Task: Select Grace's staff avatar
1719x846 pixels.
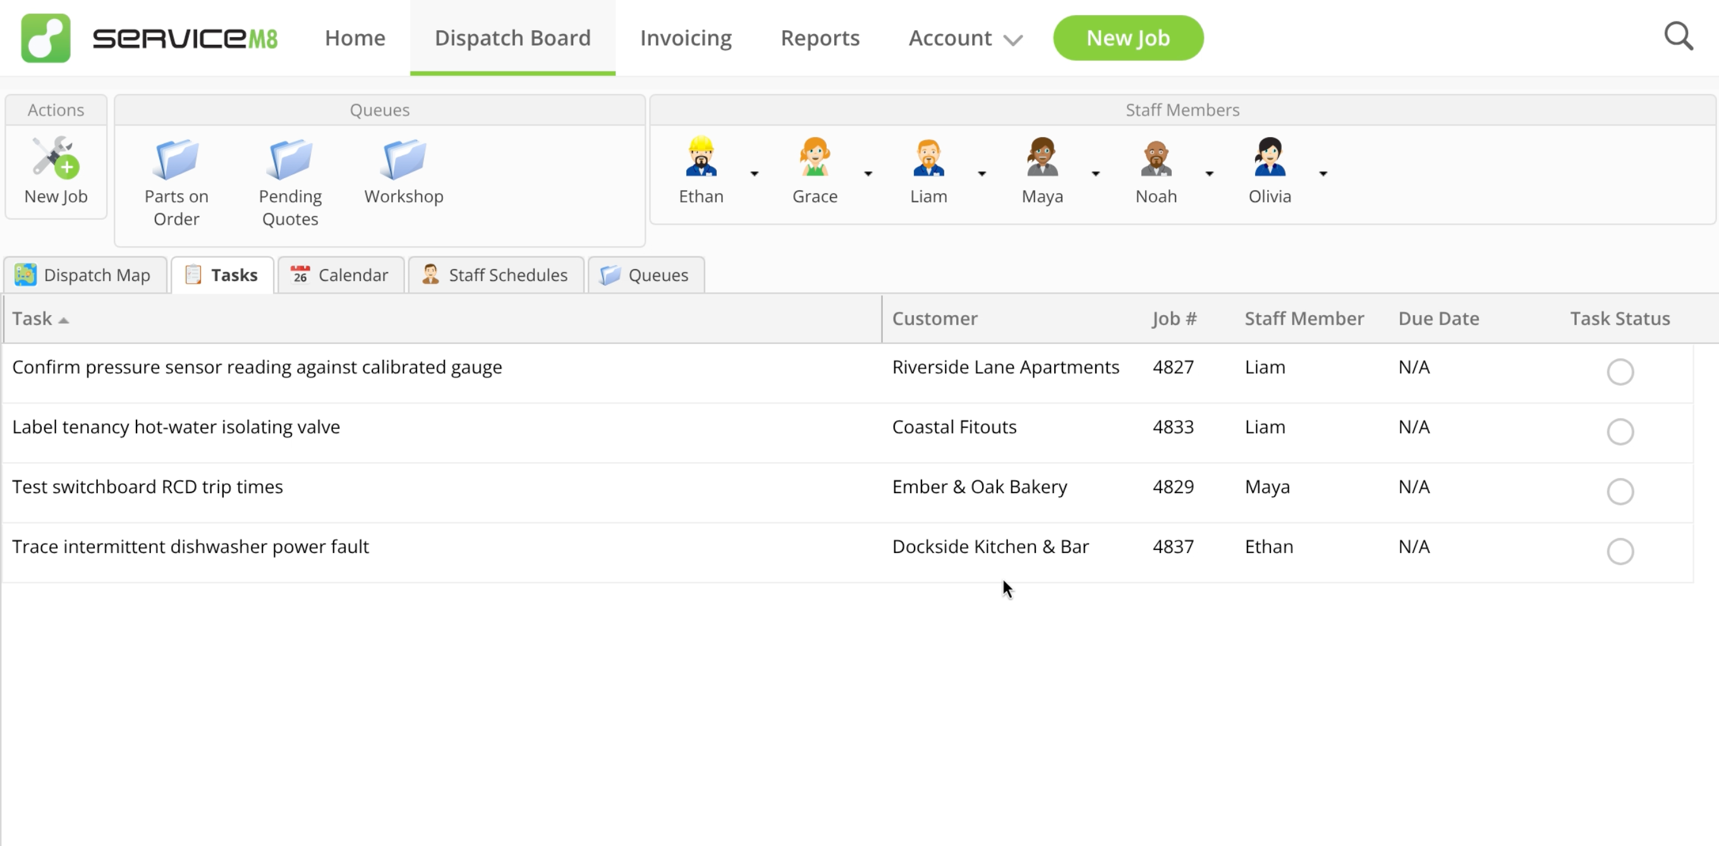Action: 815,157
